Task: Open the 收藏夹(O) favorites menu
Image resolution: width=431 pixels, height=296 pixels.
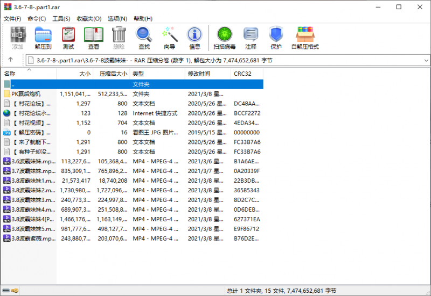Action: 89,19
